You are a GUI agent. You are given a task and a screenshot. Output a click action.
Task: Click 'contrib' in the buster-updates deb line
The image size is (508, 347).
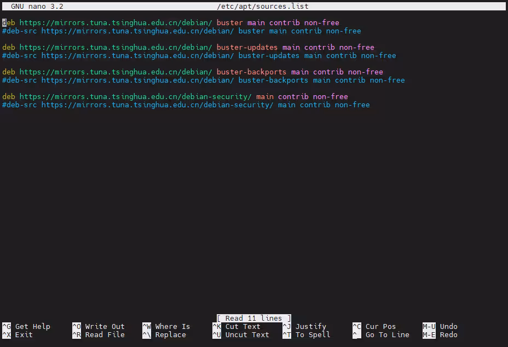320,47
